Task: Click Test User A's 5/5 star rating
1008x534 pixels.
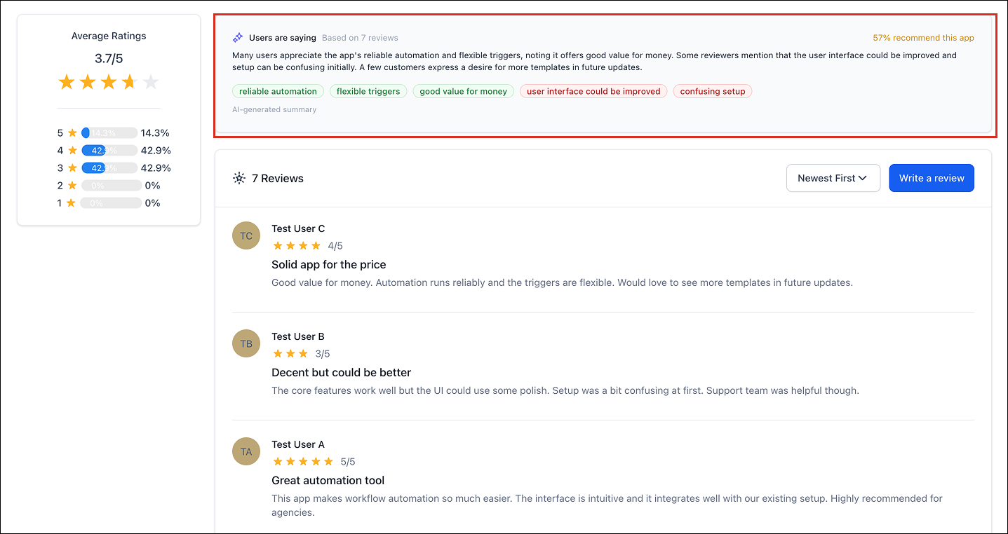Action: [x=303, y=461]
